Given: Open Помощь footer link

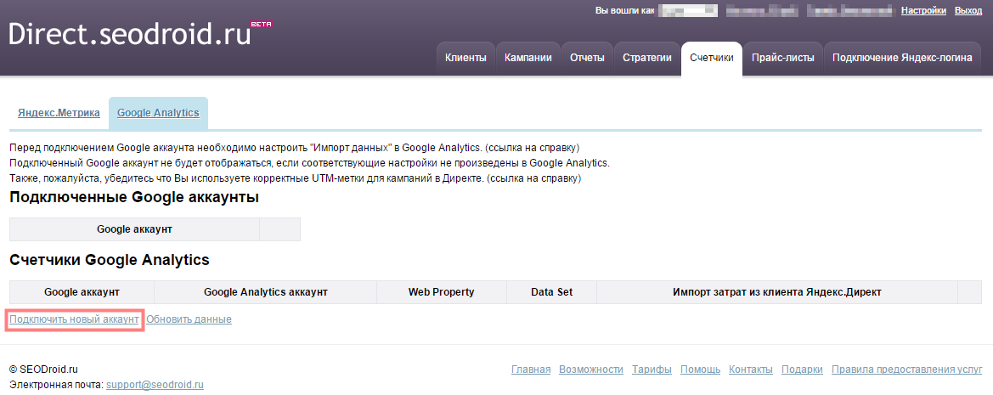Looking at the screenshot, I should 701,370.
